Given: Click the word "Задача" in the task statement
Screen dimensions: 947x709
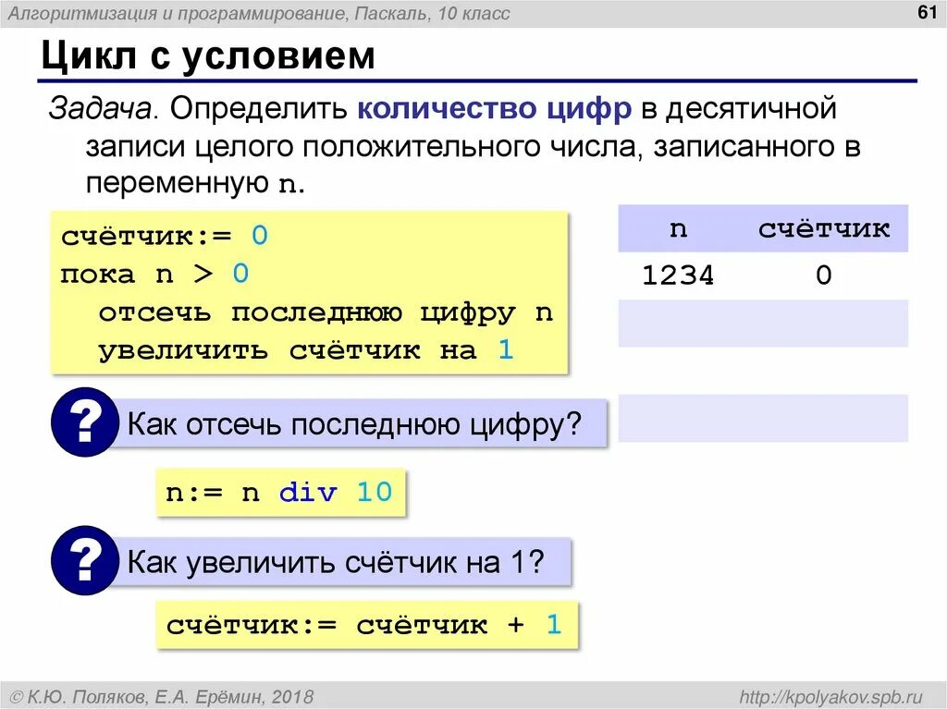Looking at the screenshot, I should [x=100, y=109].
